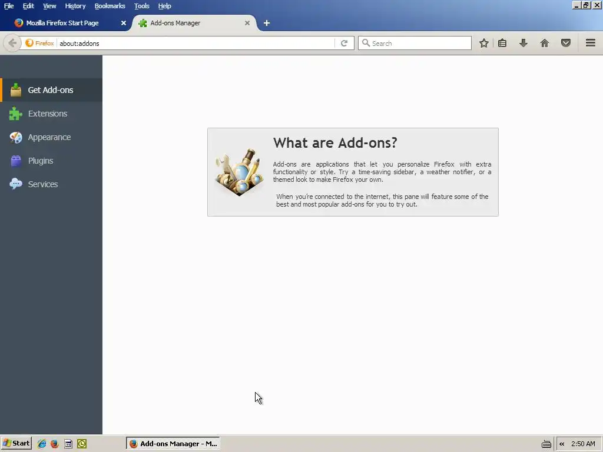Click the add-ons tools illustration
The width and height of the screenshot is (603, 452).
(239, 172)
